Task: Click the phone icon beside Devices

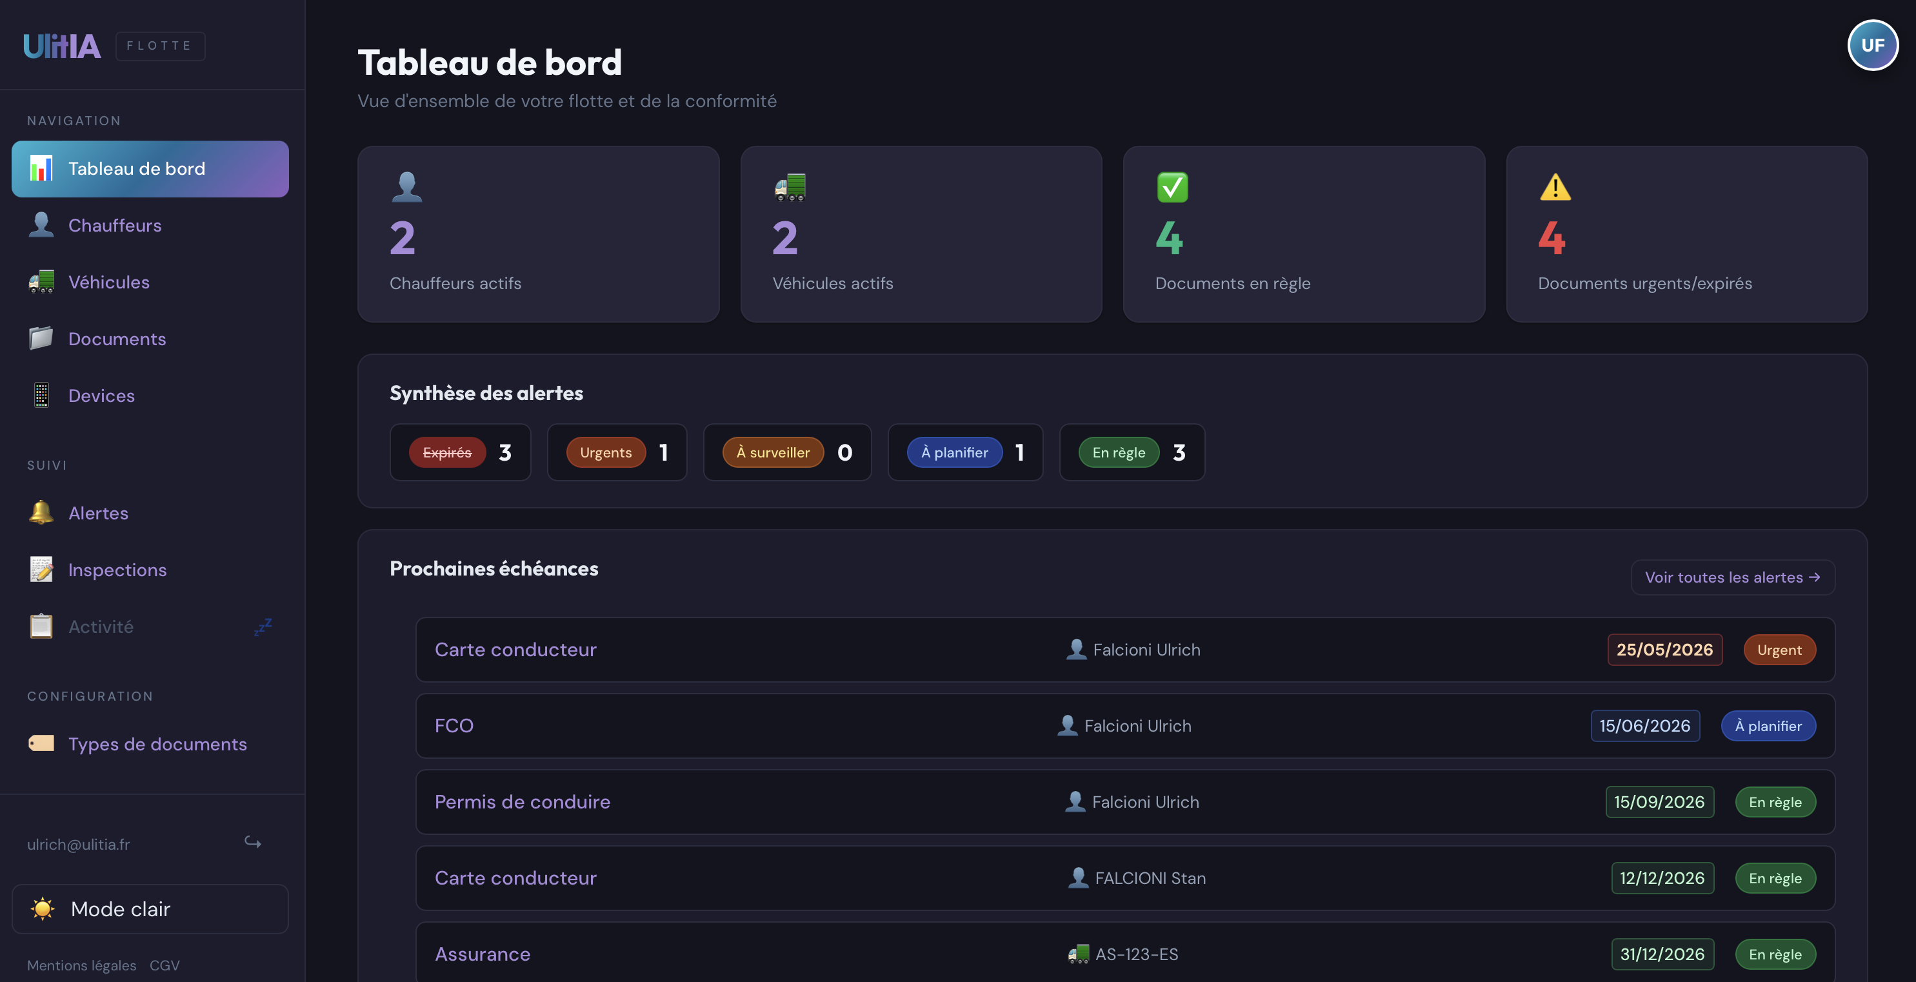Action: [x=41, y=395]
